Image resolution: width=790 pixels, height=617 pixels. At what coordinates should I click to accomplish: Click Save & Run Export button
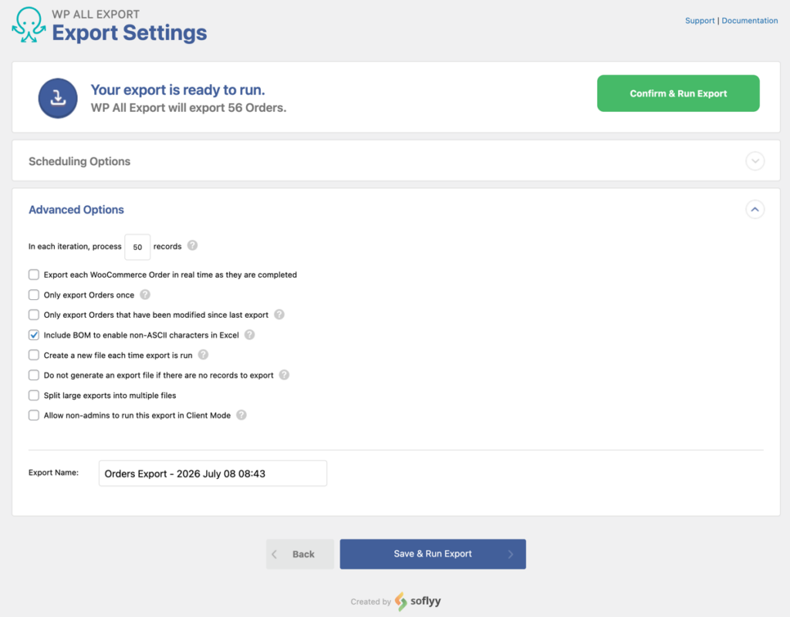(x=433, y=554)
